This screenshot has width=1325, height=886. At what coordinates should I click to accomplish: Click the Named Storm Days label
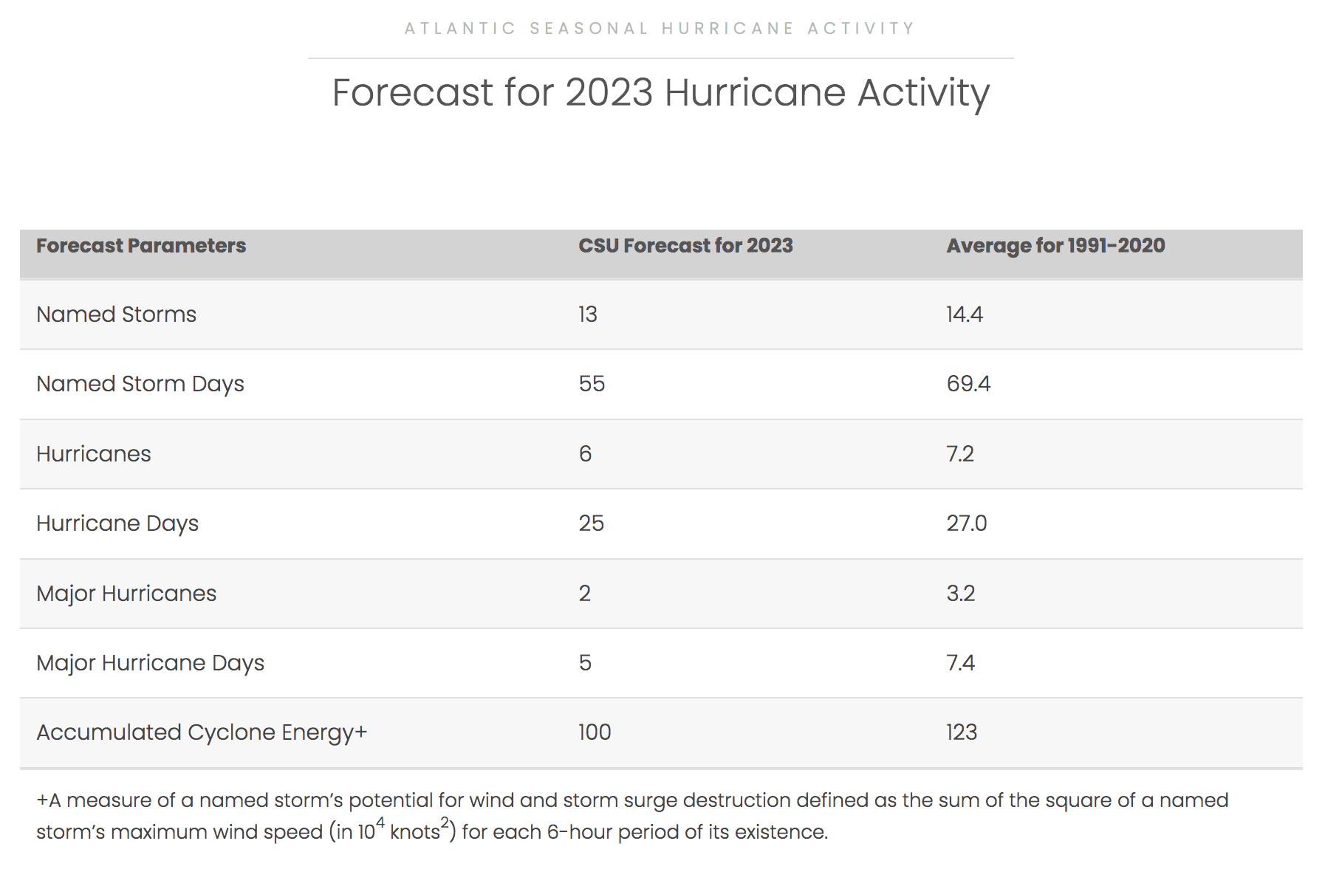[x=140, y=385]
